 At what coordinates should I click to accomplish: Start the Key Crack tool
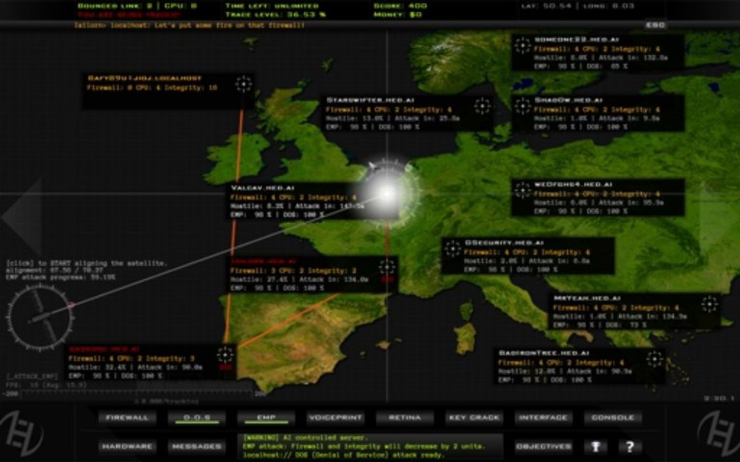tap(474, 418)
